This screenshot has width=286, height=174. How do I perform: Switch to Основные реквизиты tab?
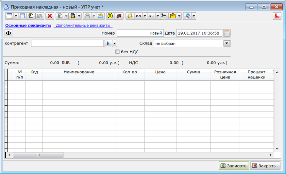(28, 26)
